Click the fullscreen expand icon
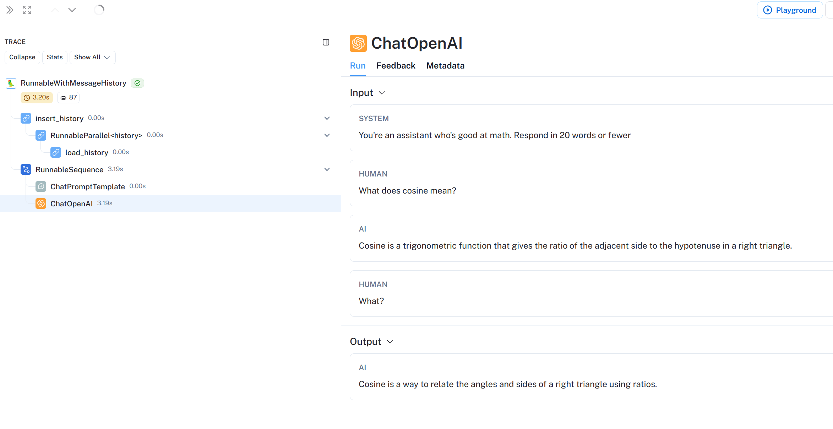Screen dimensions: 833x429 [x=27, y=10]
